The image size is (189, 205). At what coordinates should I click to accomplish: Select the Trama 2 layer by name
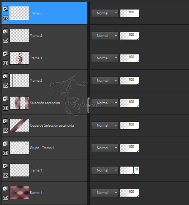(36, 81)
